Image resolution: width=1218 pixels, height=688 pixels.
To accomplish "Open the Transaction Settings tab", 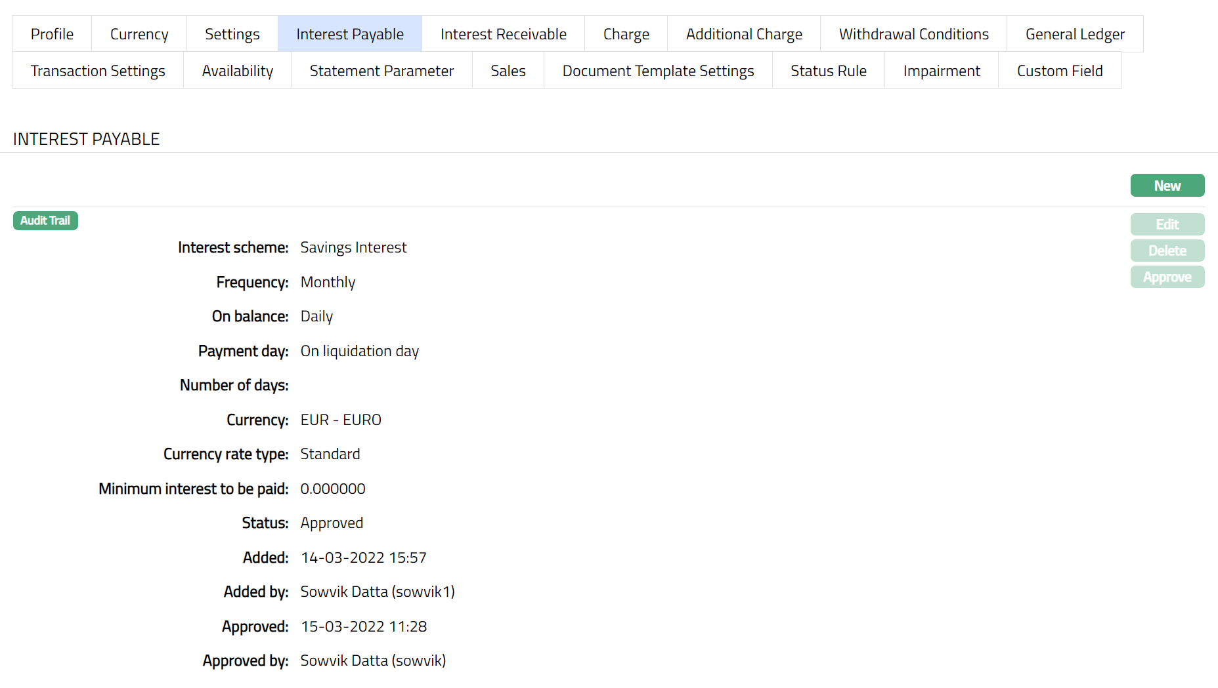I will click(x=98, y=71).
